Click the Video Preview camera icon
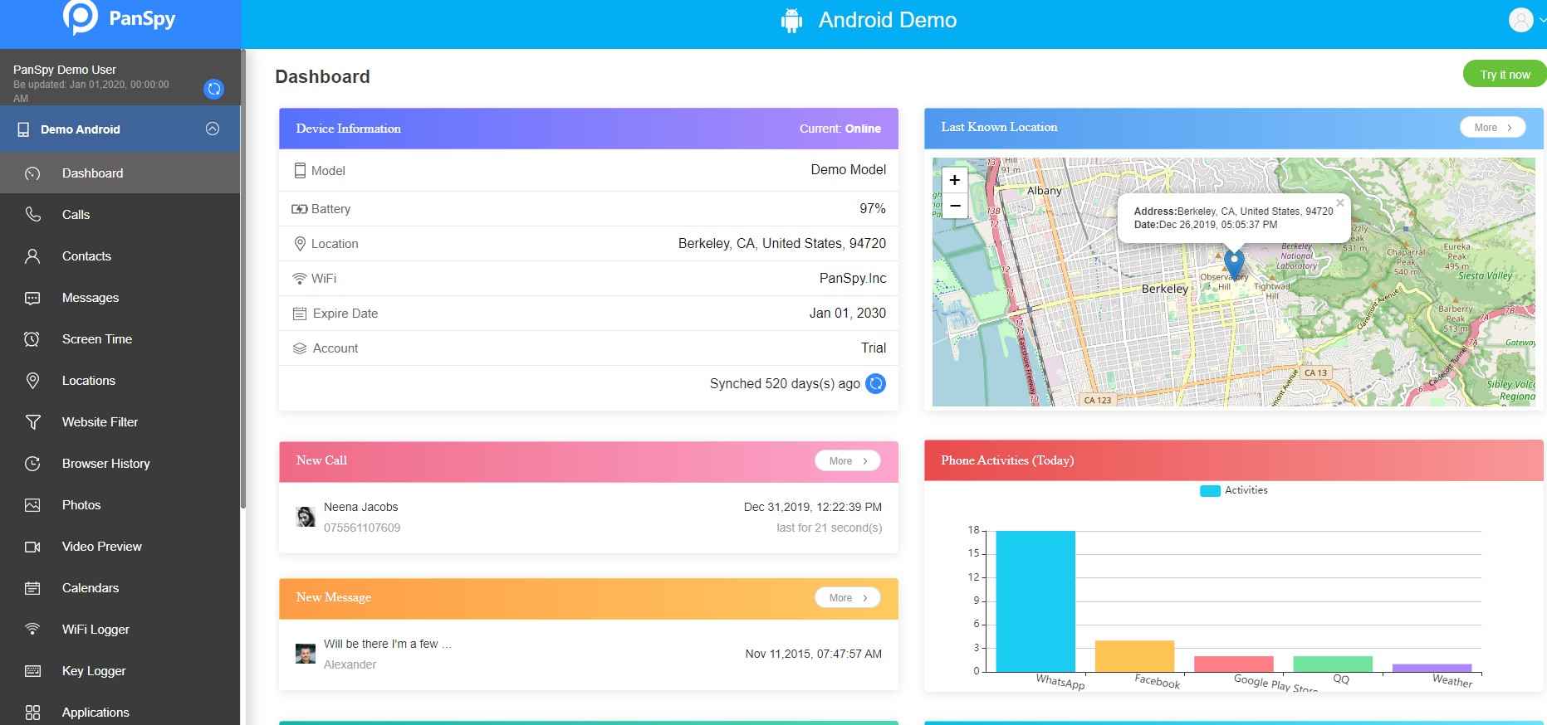This screenshot has height=725, width=1547. 32,547
